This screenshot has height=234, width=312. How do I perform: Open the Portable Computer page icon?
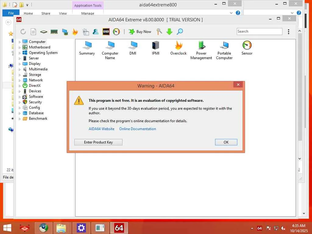[x=224, y=50]
